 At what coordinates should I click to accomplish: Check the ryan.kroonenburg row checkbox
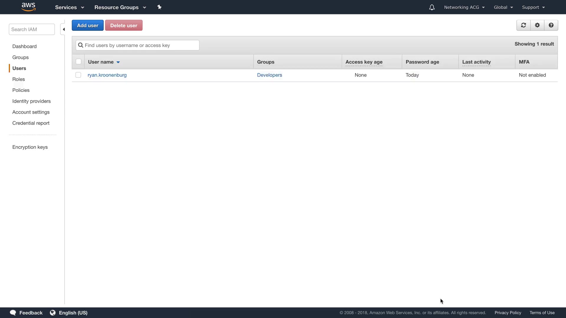[78, 75]
